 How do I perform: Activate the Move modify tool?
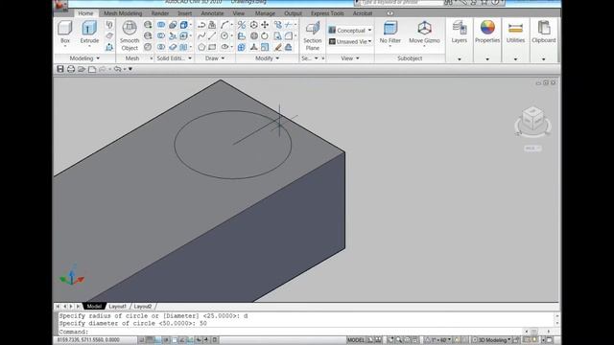265,25
